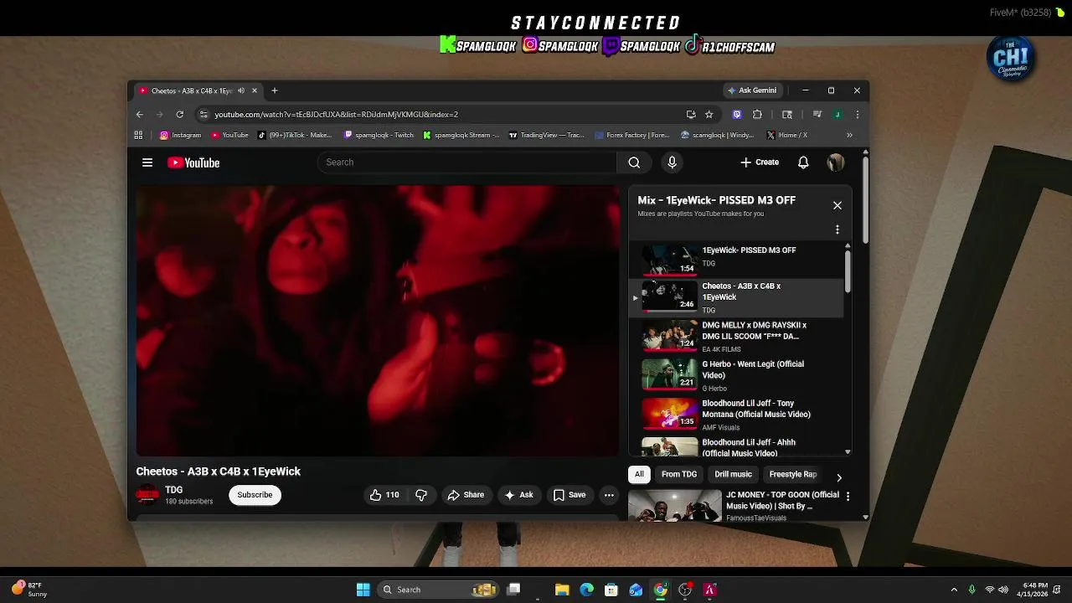Click the YouTube search magnifier button

634,162
